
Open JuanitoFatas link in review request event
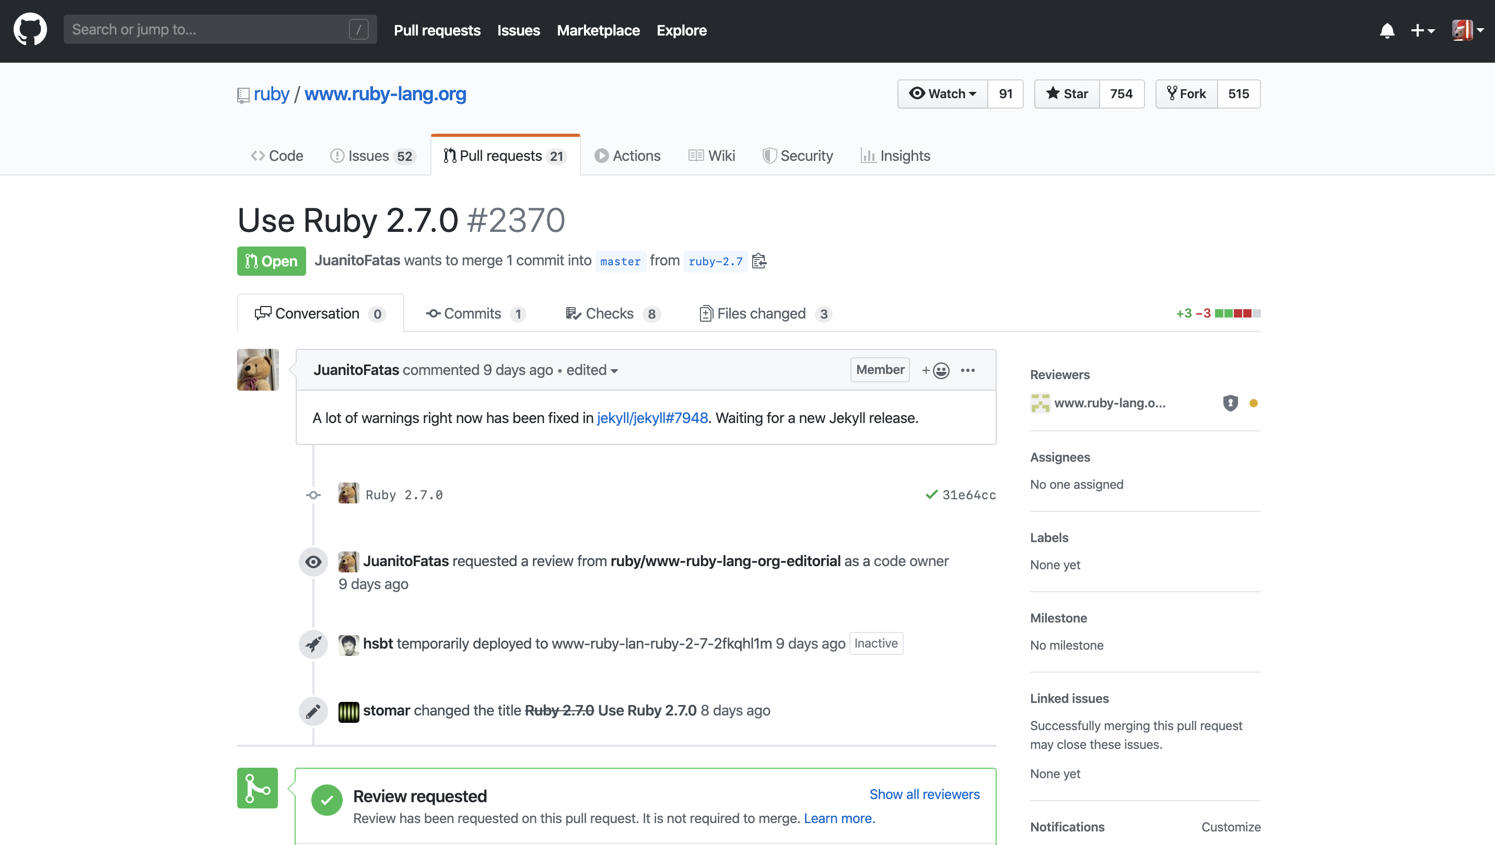pyautogui.click(x=406, y=561)
